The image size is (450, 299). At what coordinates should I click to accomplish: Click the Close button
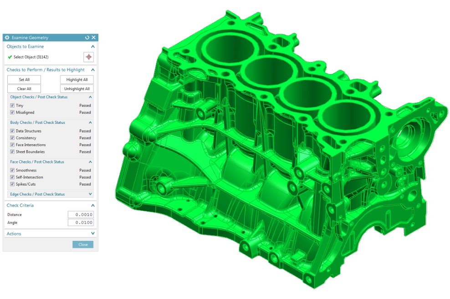point(83,244)
